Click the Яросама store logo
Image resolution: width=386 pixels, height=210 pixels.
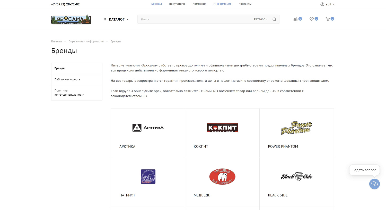71,20
